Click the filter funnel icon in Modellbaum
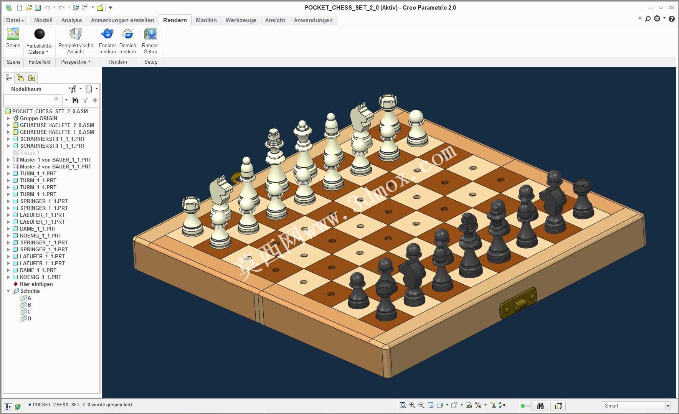 (85, 100)
